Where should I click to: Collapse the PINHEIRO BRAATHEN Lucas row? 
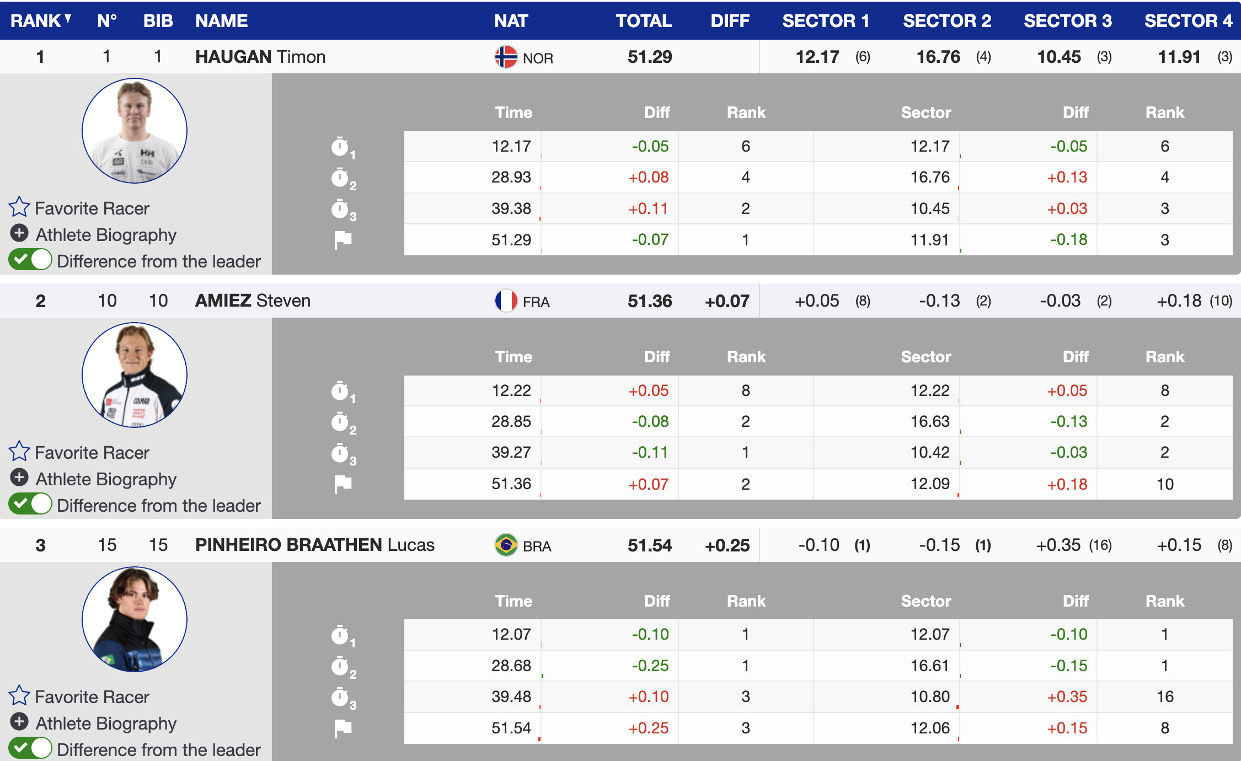314,545
